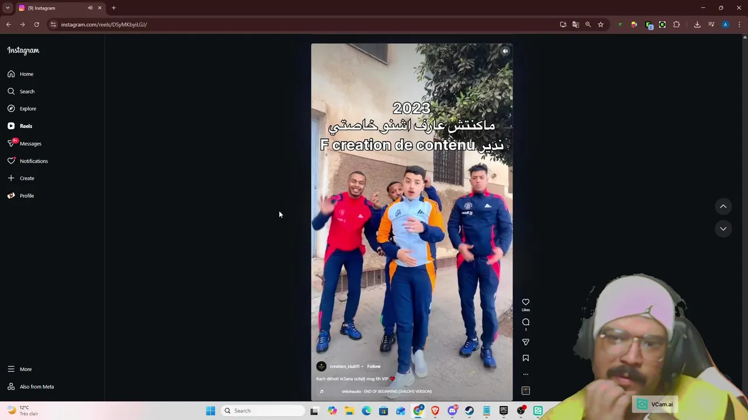Image resolution: width=748 pixels, height=420 pixels.
Task: Open the creators_club11 username link
Action: [x=345, y=366]
